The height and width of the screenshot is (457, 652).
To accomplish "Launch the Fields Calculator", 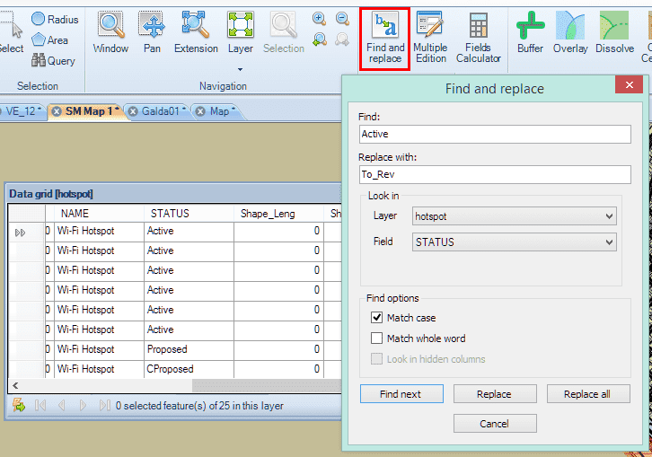I will tap(478, 38).
